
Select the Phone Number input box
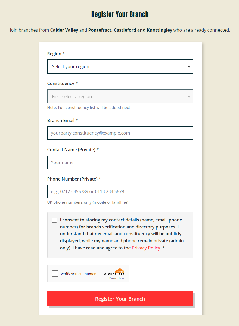coord(120,191)
